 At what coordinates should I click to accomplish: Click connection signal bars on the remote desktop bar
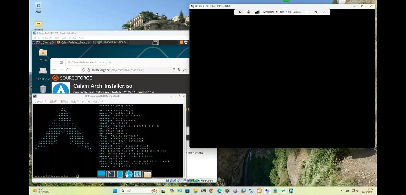coord(257,12)
